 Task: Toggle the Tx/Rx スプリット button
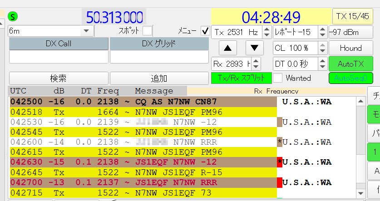tap(242, 78)
